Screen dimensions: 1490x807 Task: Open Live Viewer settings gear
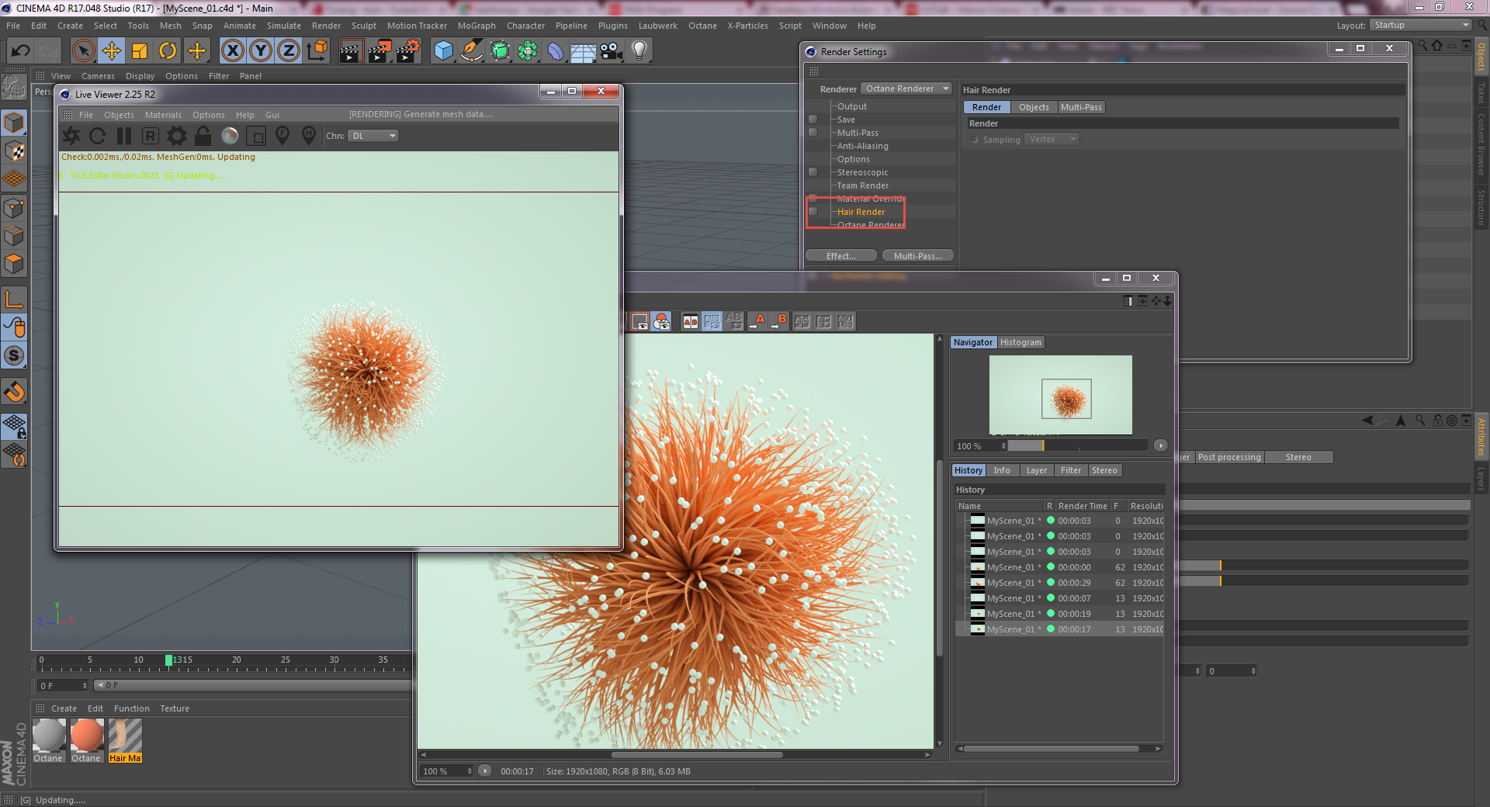(177, 137)
